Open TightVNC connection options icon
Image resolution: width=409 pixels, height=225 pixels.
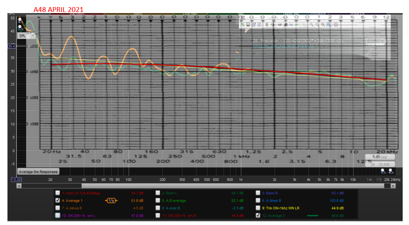253,25
